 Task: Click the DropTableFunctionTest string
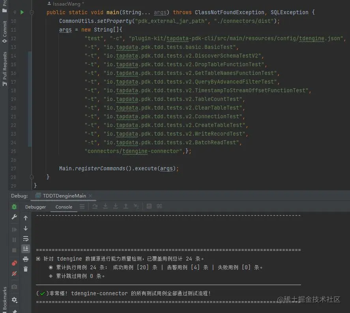(x=184, y=64)
